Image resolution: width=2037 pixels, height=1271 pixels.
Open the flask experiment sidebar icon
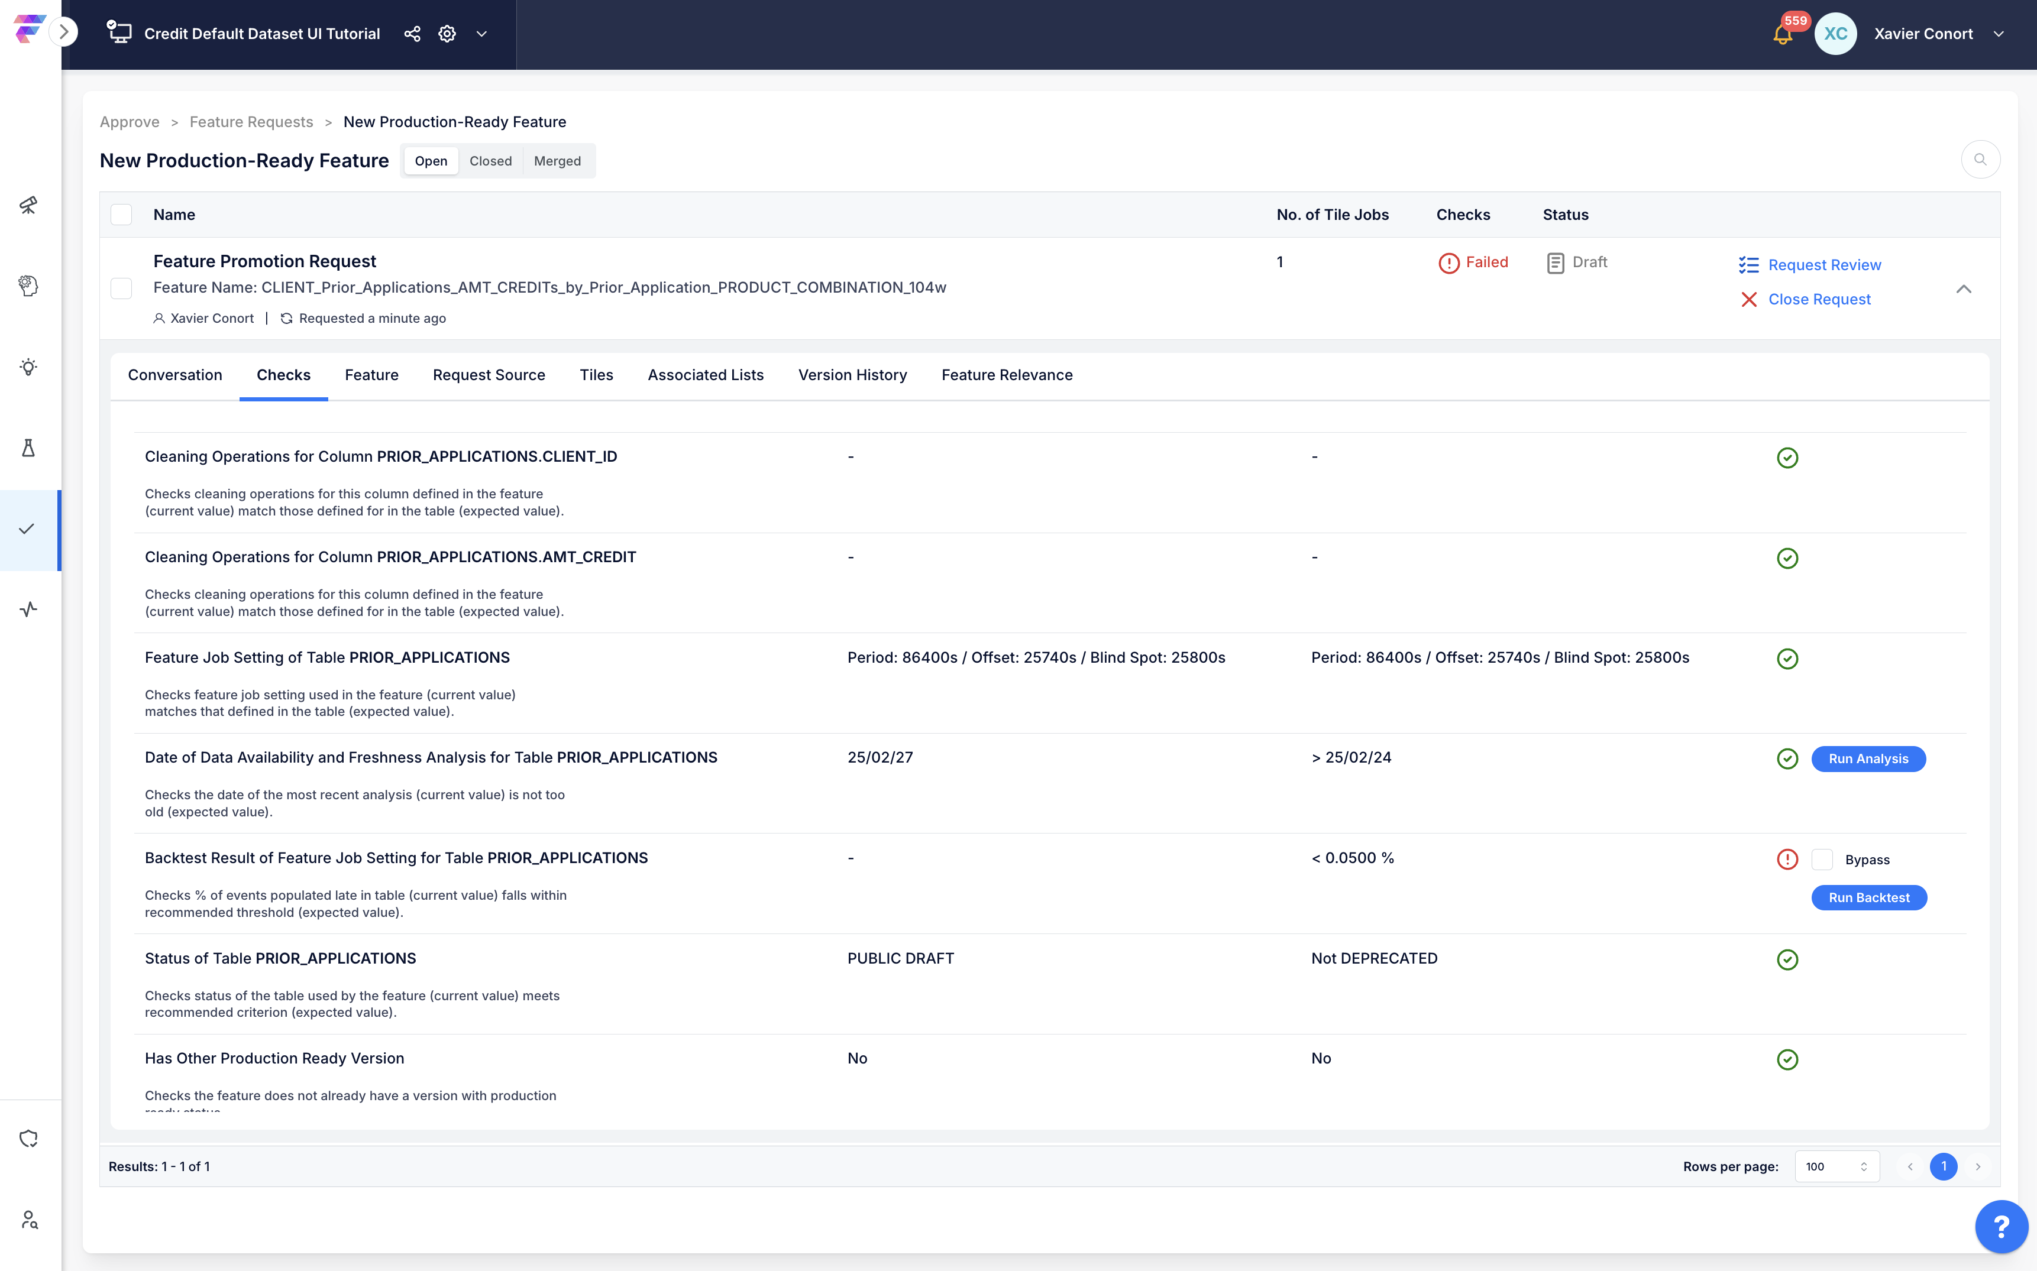(28, 447)
